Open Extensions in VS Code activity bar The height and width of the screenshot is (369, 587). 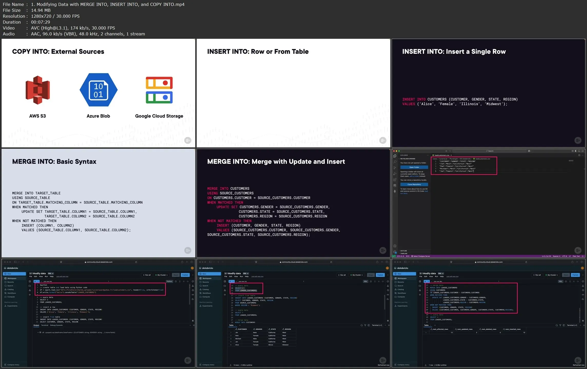click(395, 179)
